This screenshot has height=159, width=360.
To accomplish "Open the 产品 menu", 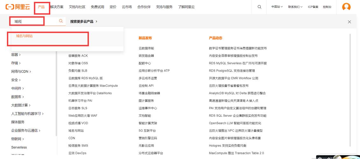I will point(41,7).
